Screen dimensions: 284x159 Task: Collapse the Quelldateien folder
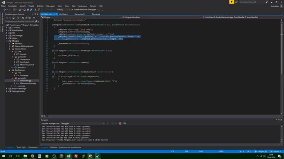9,70
